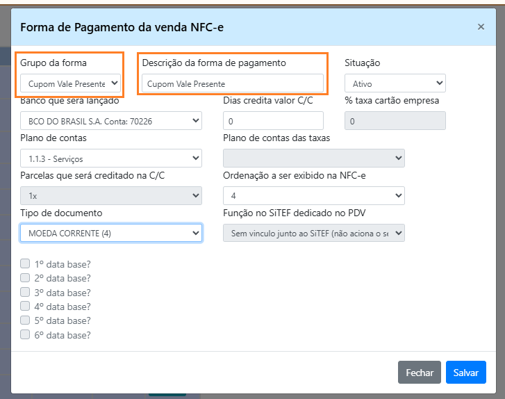Focus the Dias credita valor C/C field
Viewport: 505px width, 399px height.
coord(273,121)
